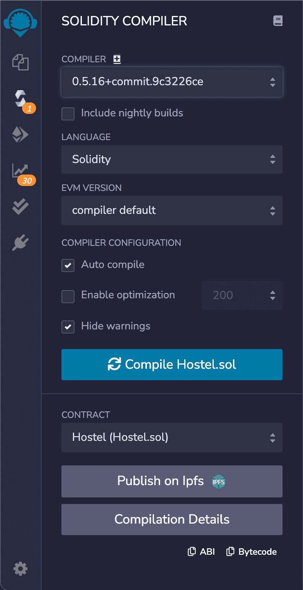This screenshot has height=590, width=303.
Task: Compile Hostel.sol
Action: click(x=172, y=364)
